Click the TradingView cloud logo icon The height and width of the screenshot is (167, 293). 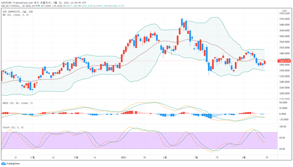pos(3,164)
